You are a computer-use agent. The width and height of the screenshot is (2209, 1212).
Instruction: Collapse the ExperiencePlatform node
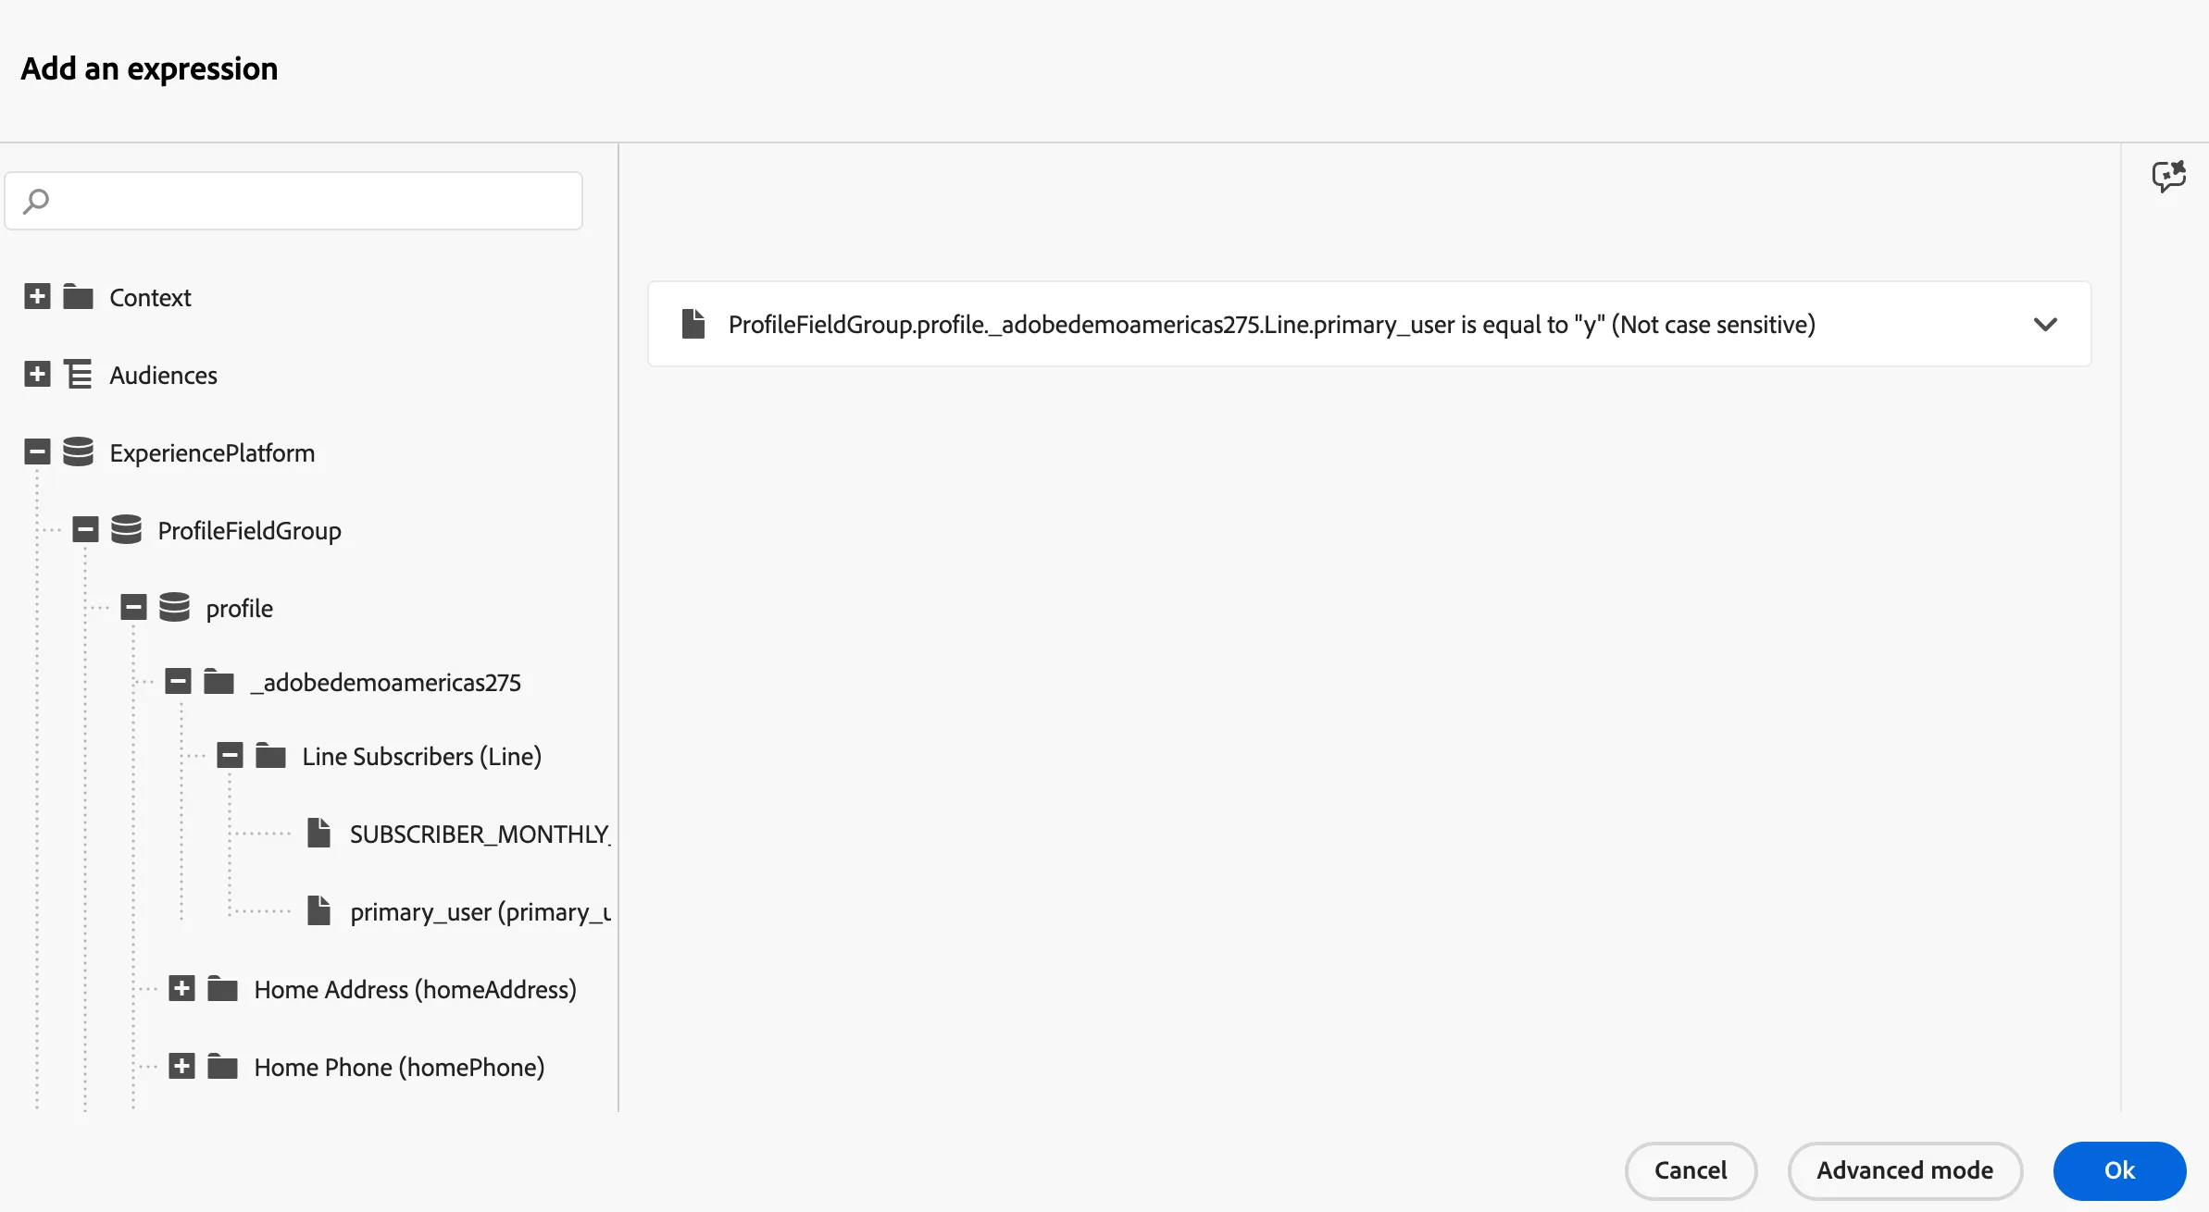pos(37,452)
